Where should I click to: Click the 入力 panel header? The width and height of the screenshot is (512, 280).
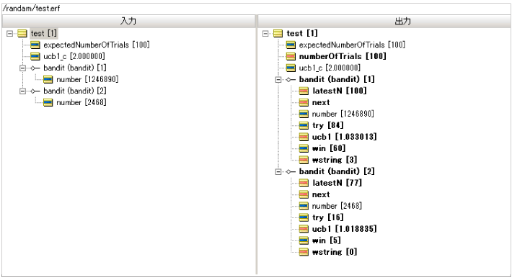[x=128, y=21]
